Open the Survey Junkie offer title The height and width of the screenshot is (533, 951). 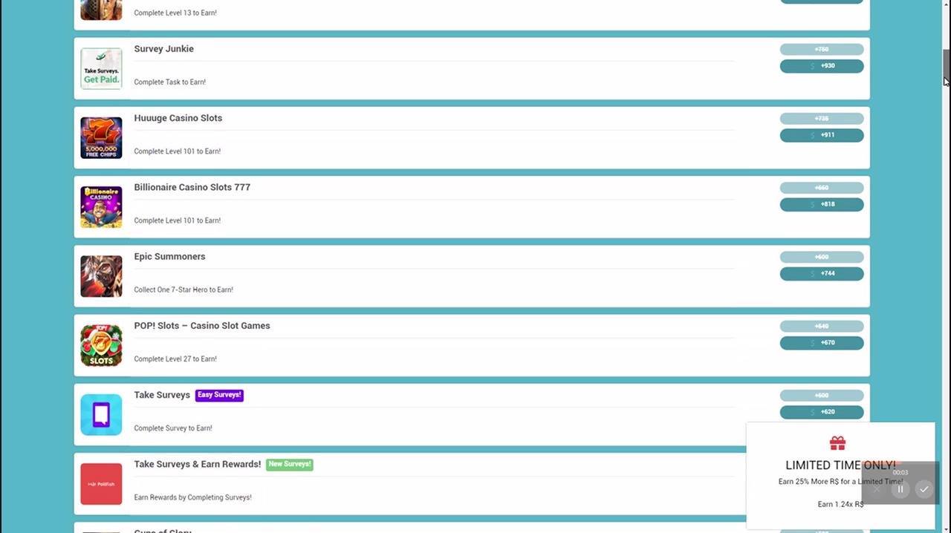tap(163, 49)
